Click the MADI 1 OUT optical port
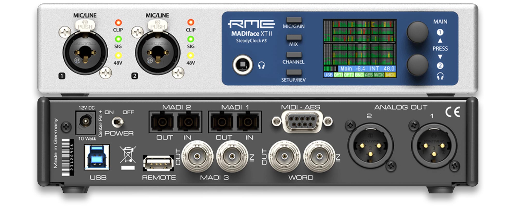The height and width of the screenshot is (212, 517). coord(222,122)
